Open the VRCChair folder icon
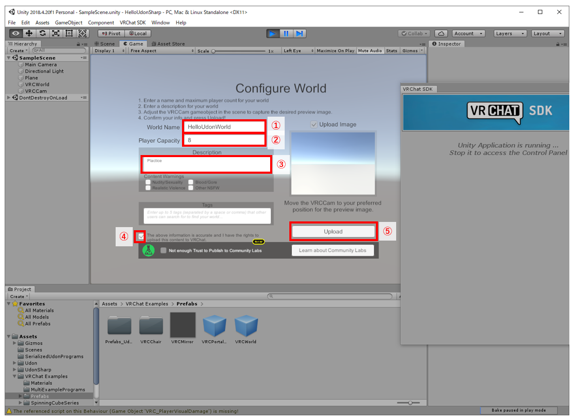 (151, 325)
